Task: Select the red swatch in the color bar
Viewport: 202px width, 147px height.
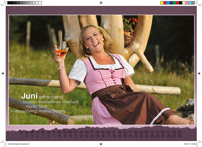Action: pos(178,3)
